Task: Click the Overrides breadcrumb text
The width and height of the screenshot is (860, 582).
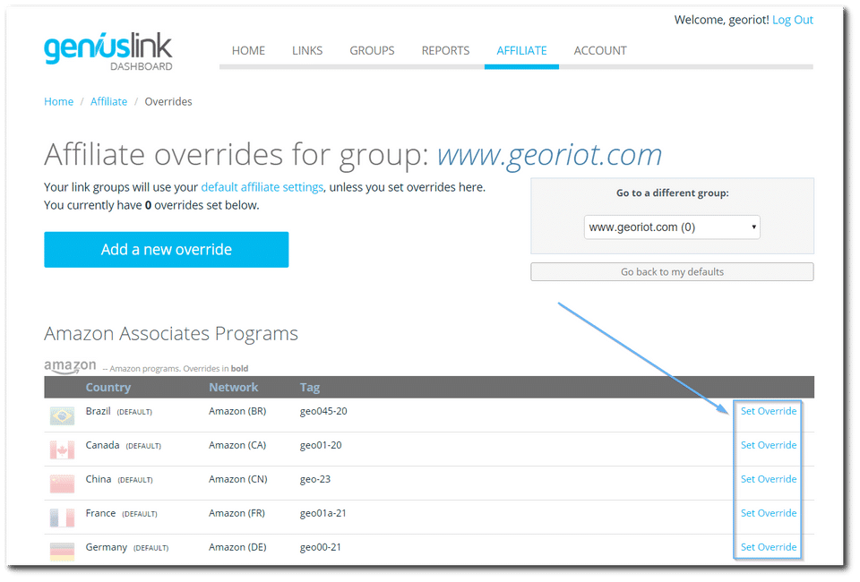Action: (168, 101)
